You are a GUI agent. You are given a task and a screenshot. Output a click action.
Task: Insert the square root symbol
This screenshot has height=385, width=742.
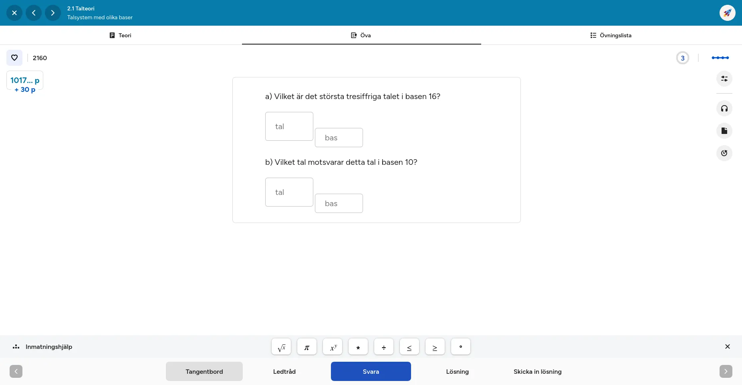click(281, 347)
